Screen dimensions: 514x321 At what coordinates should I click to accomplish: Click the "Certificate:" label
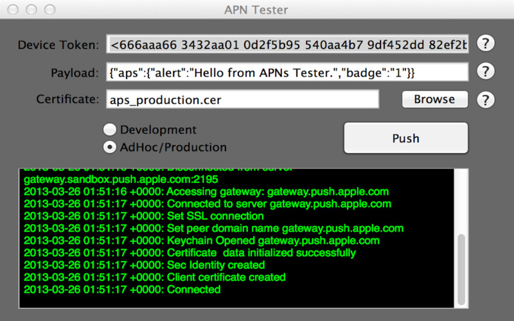pyautogui.click(x=67, y=99)
